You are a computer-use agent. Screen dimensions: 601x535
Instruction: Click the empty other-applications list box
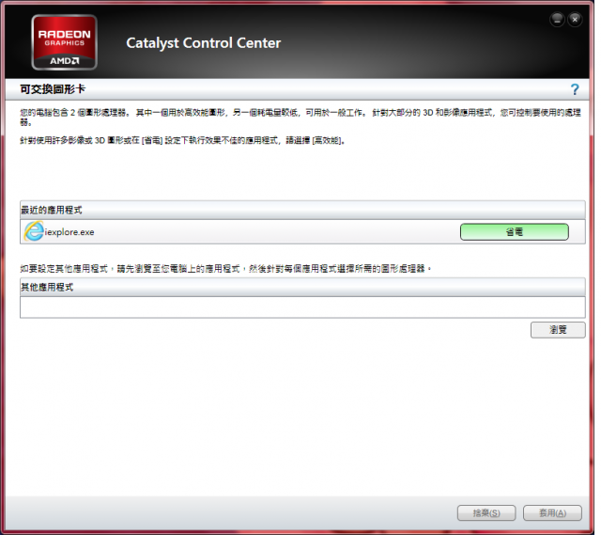click(302, 307)
